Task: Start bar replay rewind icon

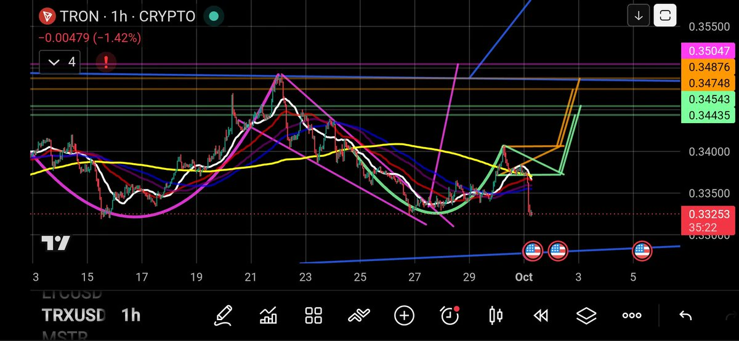Action: pos(541,316)
